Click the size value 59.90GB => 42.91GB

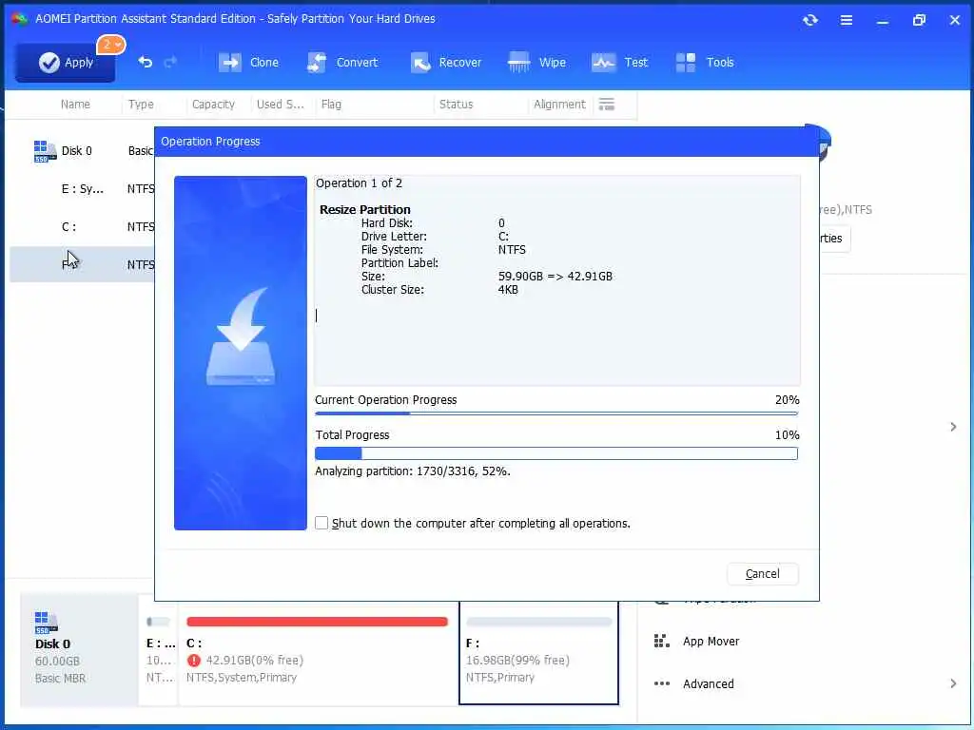point(555,277)
